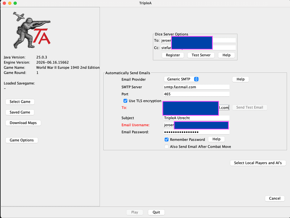Toggle the Use TLS encryption checkbox
Screen dimensions: 290x218
pos(125,101)
